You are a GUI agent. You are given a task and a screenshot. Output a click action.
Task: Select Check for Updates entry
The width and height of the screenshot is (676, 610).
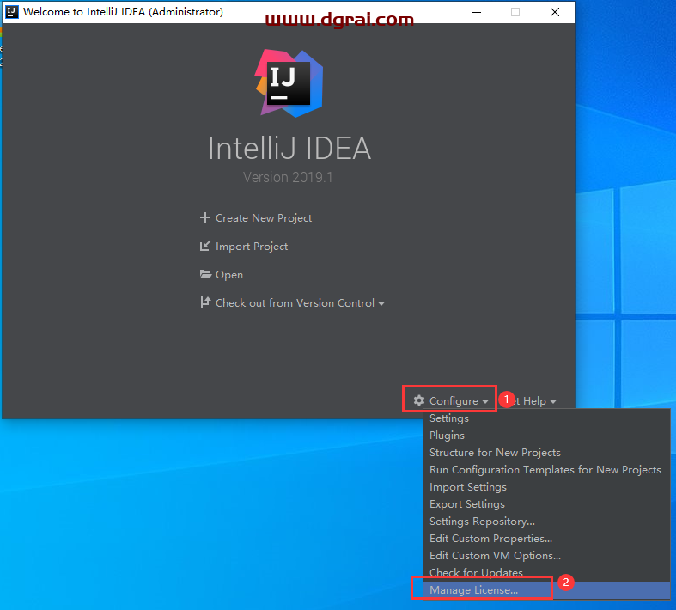click(x=546, y=572)
